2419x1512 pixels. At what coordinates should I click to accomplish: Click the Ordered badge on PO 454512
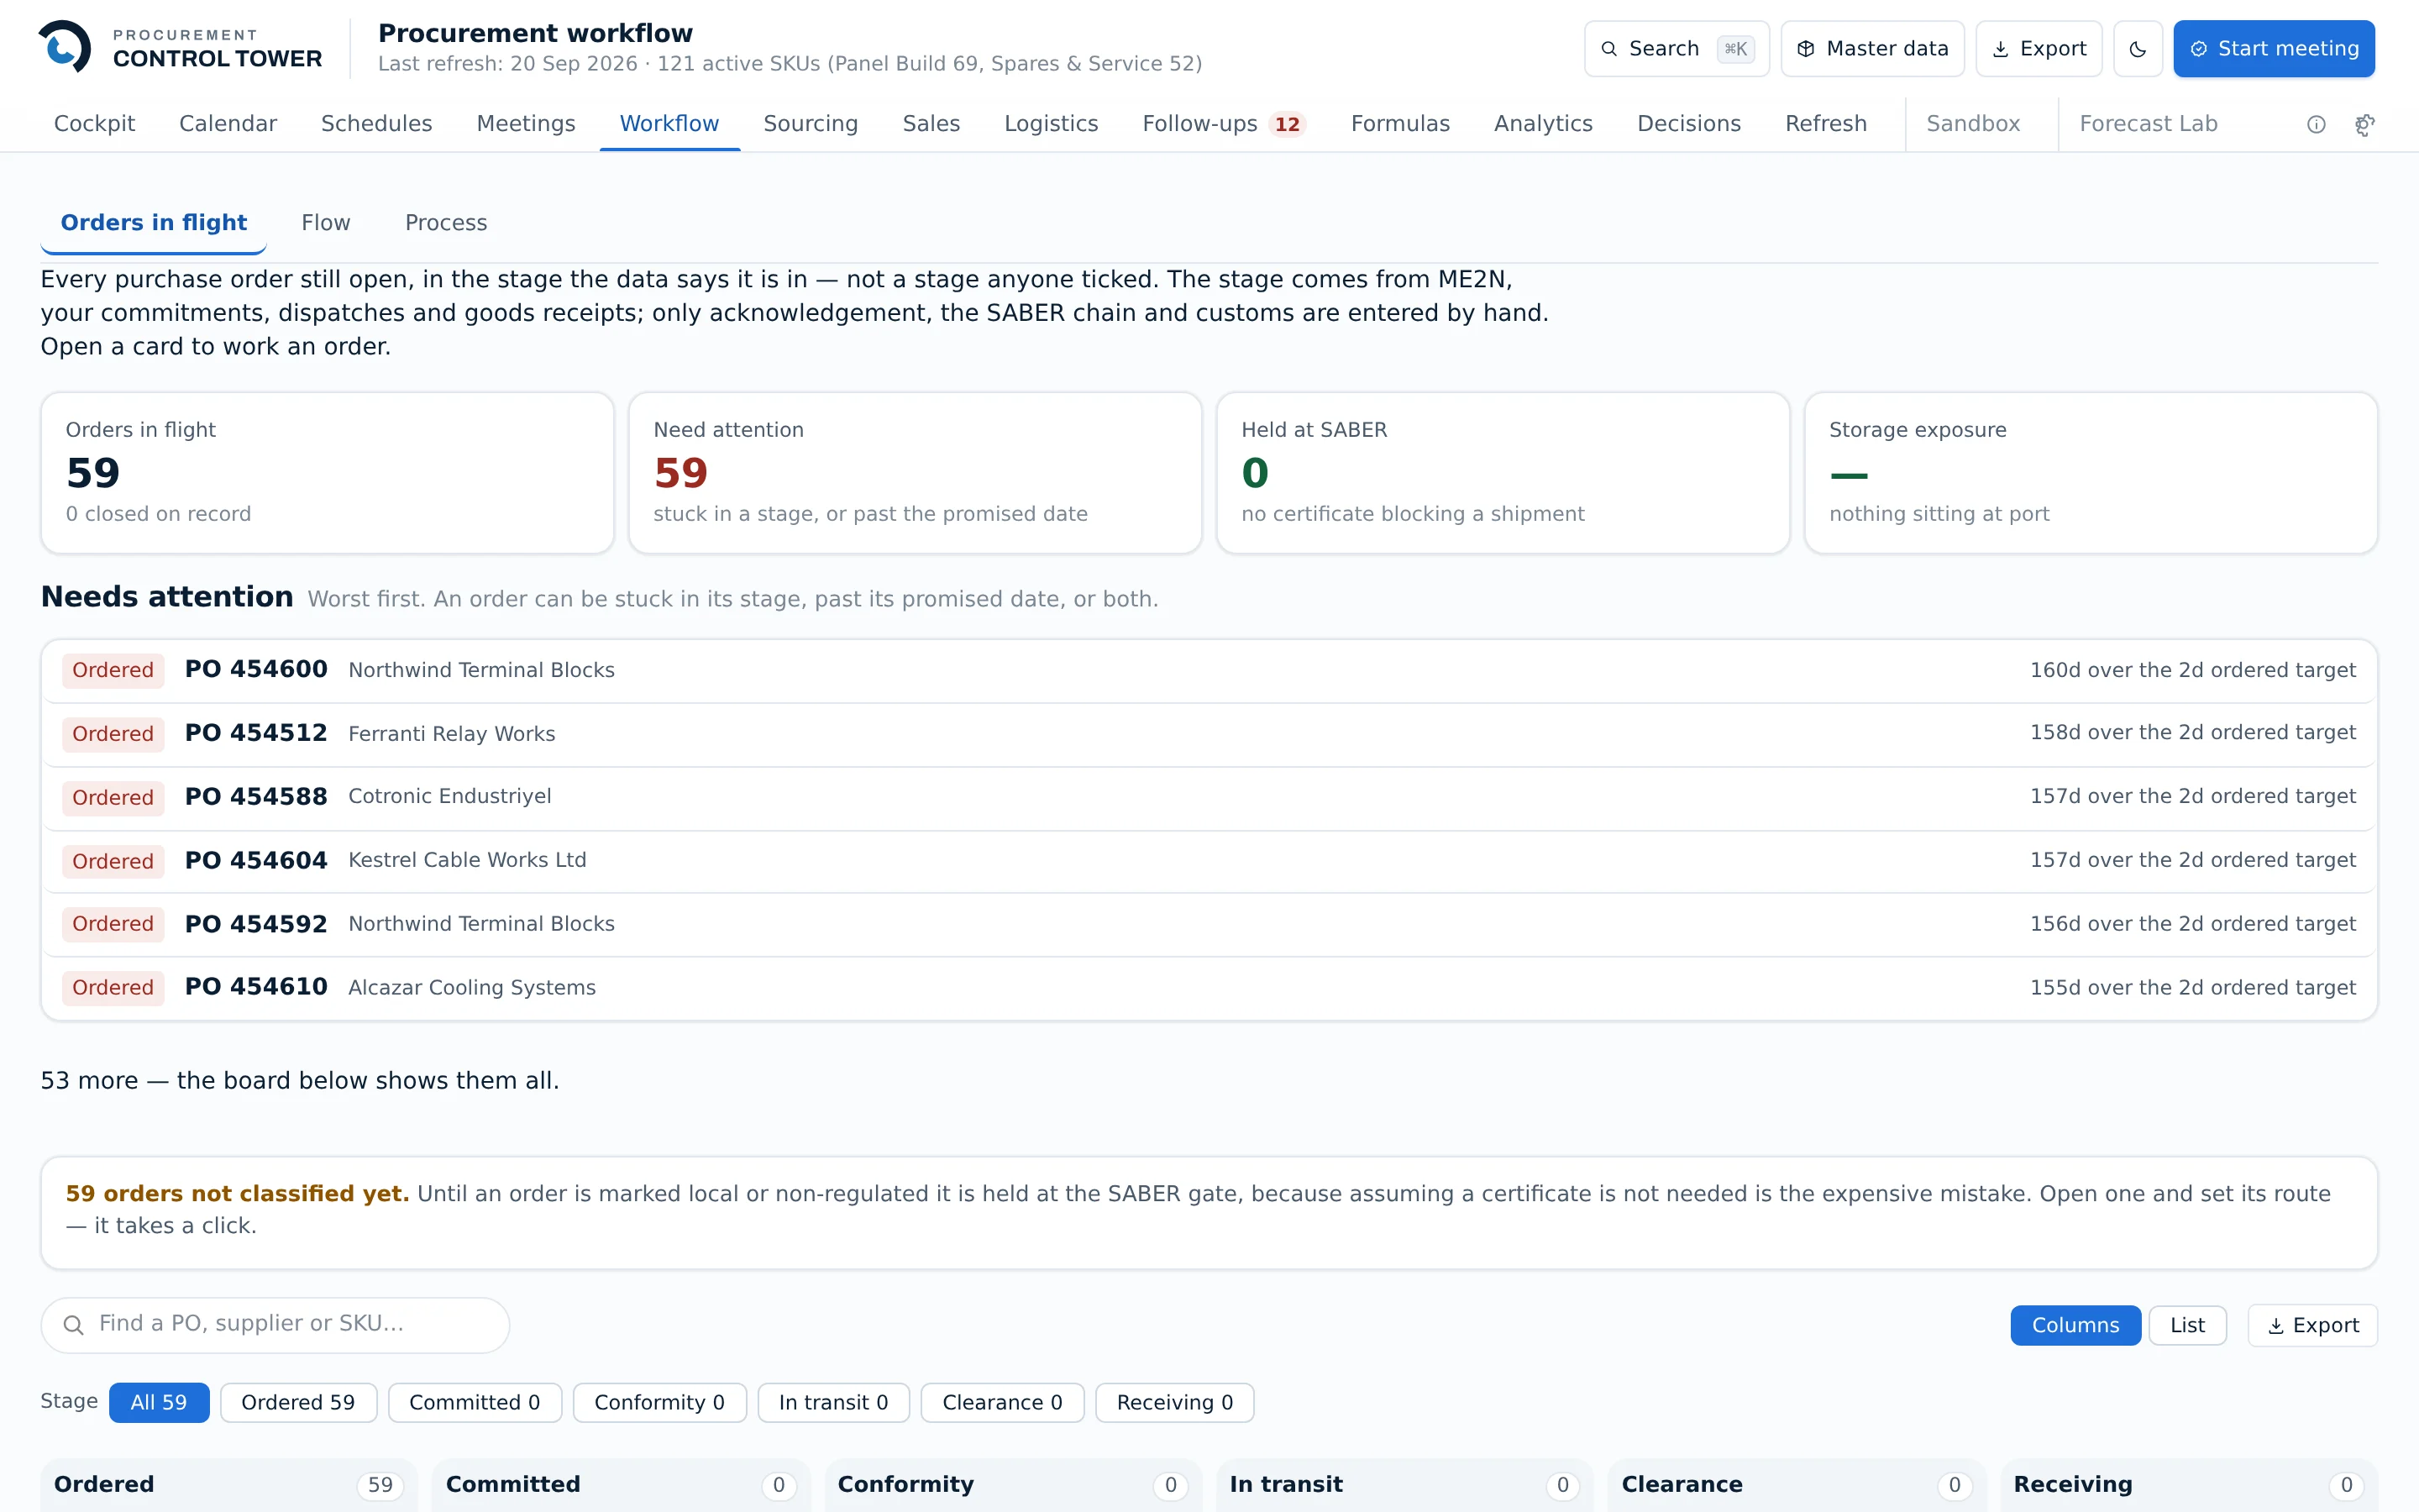(x=113, y=734)
